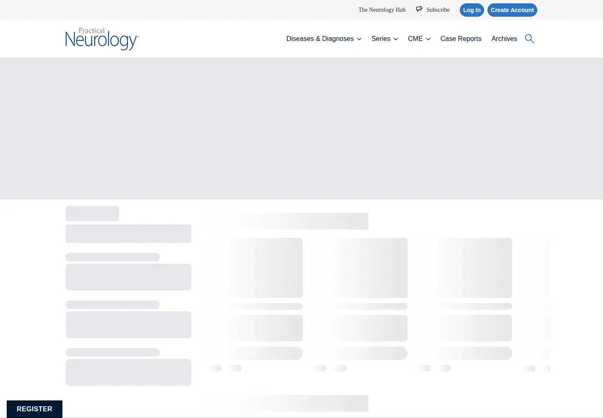
Task: Open the CME menu item
Action: [x=415, y=38]
